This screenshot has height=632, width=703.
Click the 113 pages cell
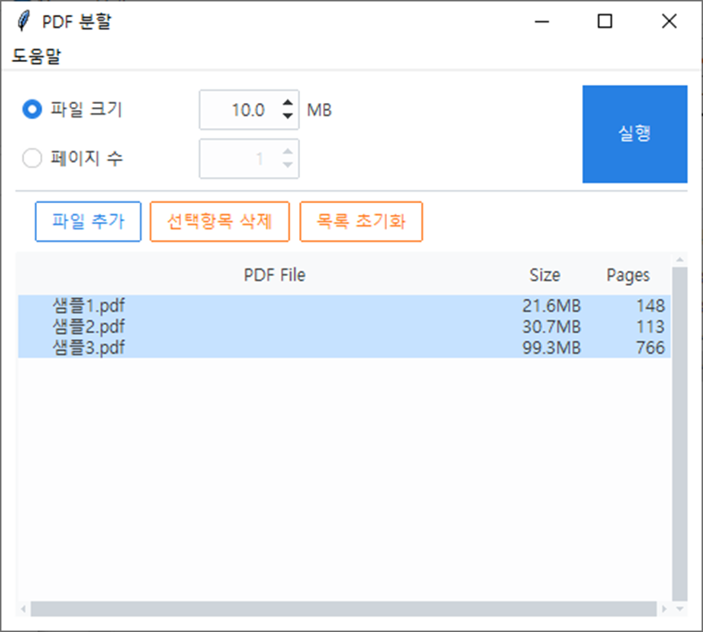(650, 327)
